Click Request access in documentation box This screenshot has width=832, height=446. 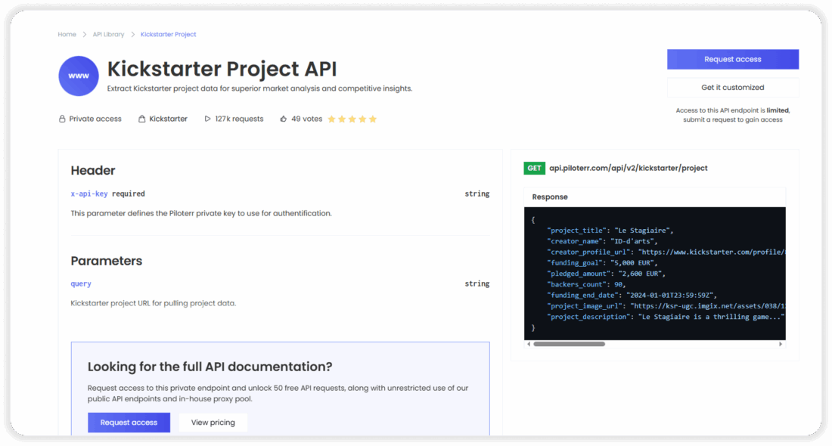pyautogui.click(x=129, y=423)
